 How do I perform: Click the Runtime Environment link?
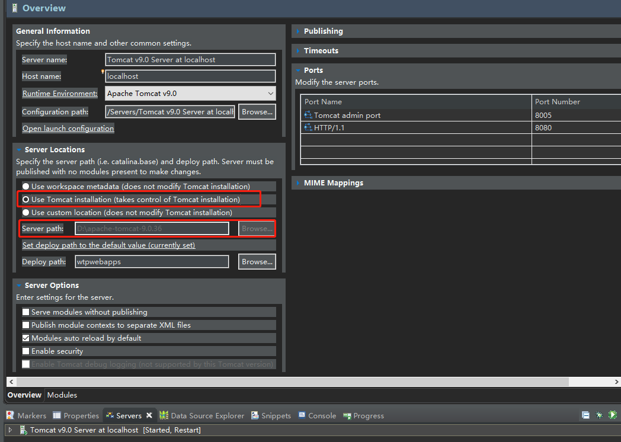(x=60, y=94)
